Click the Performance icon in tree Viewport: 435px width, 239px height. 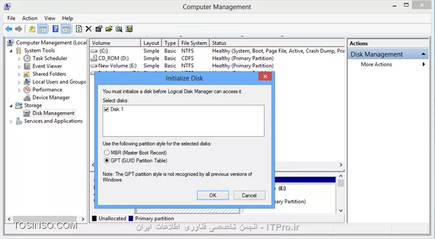click(x=27, y=89)
